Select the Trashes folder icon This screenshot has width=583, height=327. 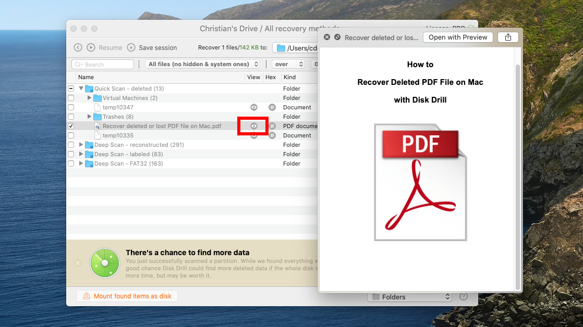coord(98,117)
